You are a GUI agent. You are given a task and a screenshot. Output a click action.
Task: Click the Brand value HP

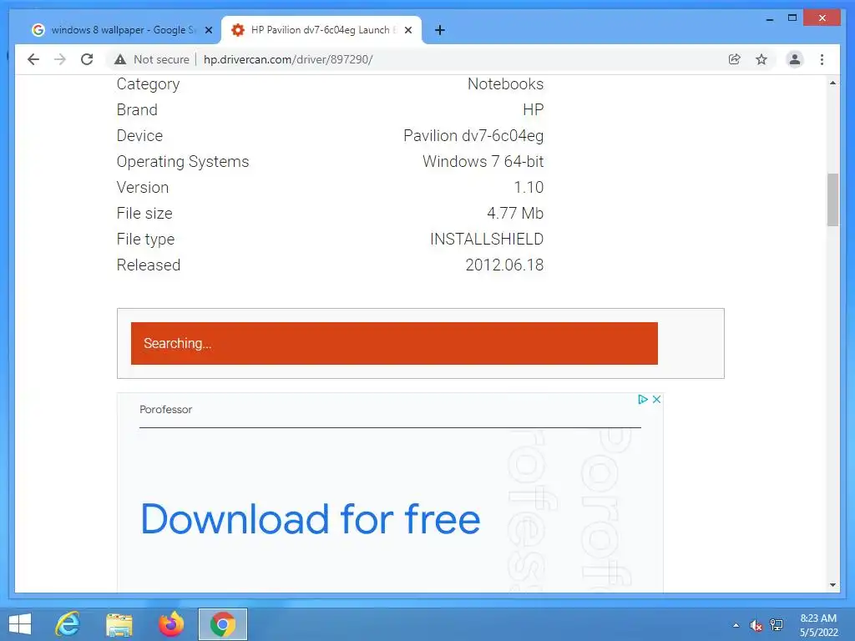pyautogui.click(x=533, y=109)
